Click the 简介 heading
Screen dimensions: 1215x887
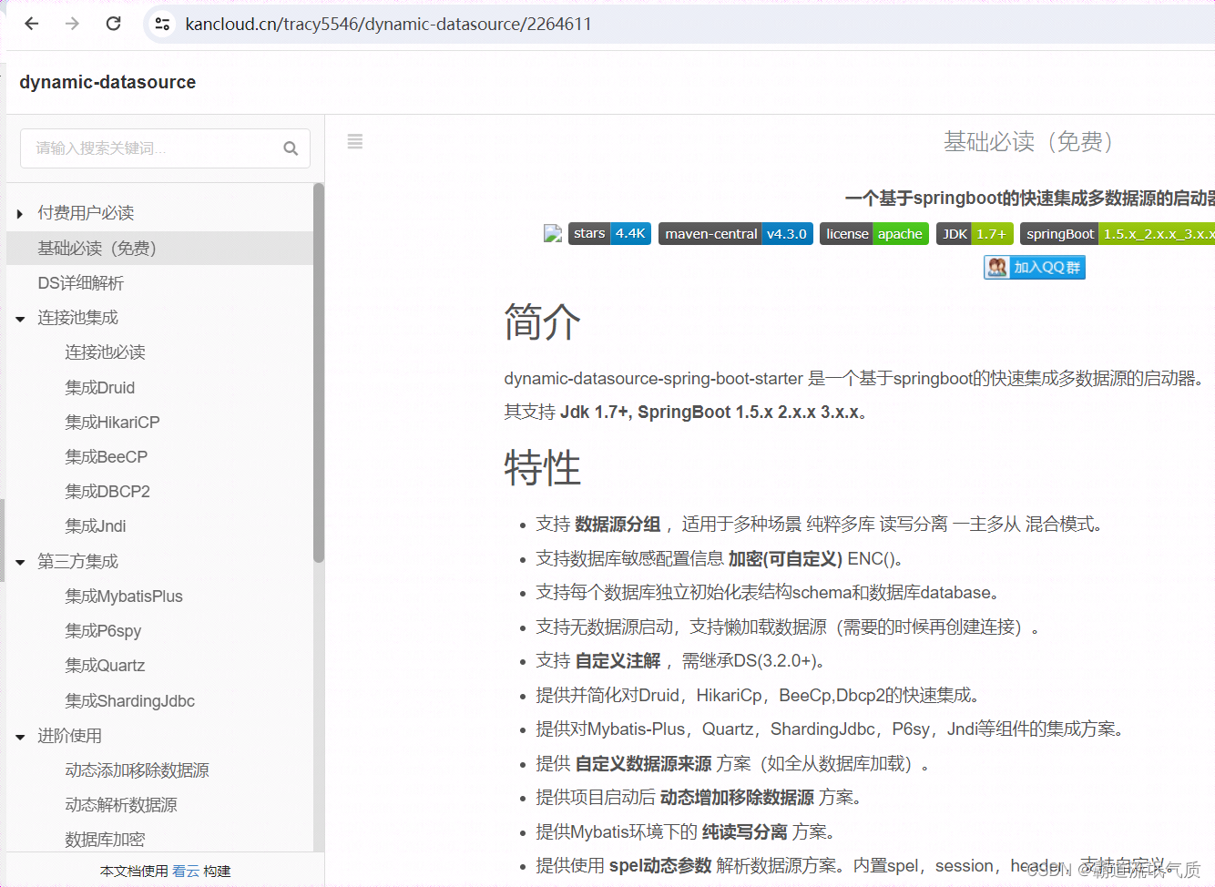coord(543,322)
